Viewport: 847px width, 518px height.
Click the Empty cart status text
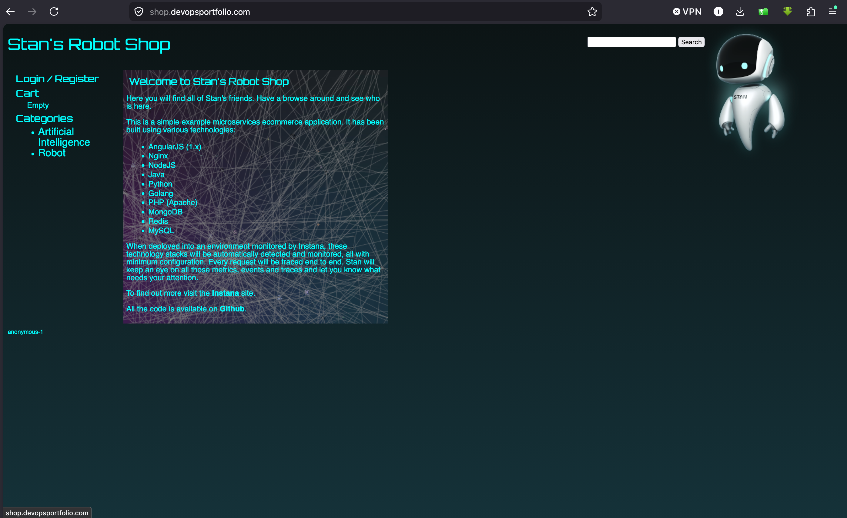pyautogui.click(x=38, y=105)
